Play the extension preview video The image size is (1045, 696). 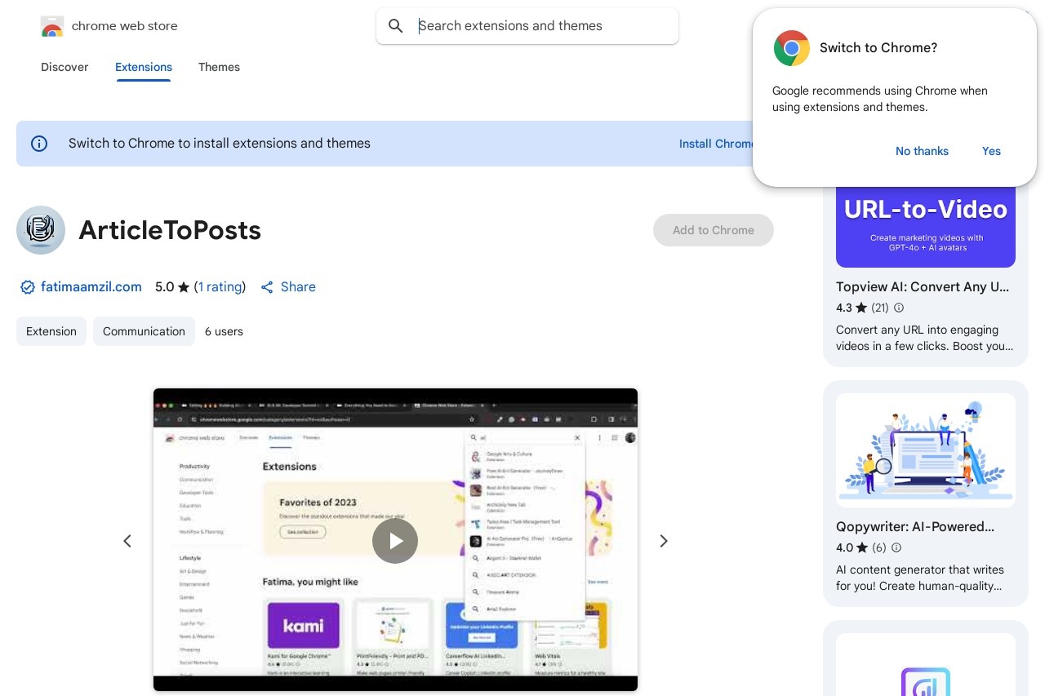[395, 541]
